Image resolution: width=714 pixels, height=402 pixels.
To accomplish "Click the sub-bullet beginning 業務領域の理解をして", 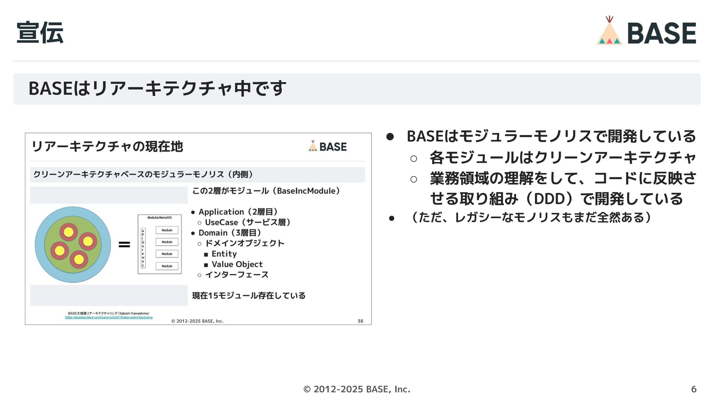I will pos(563,188).
